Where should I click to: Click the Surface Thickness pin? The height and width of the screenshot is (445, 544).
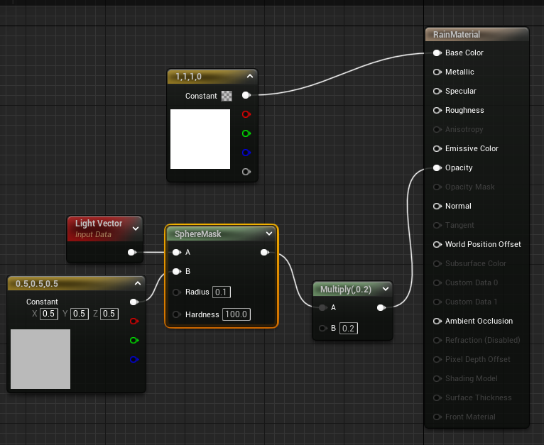(x=437, y=398)
